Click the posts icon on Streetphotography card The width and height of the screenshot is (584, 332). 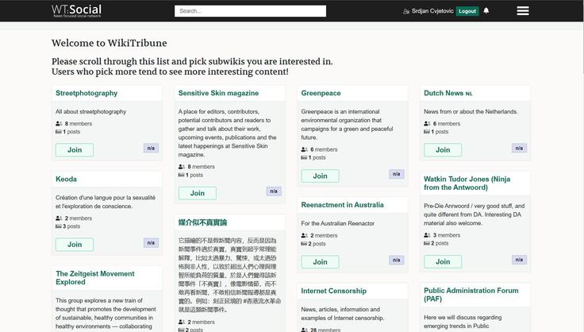click(x=59, y=132)
